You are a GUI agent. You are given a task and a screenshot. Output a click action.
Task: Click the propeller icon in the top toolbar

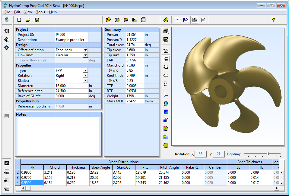[166, 20]
